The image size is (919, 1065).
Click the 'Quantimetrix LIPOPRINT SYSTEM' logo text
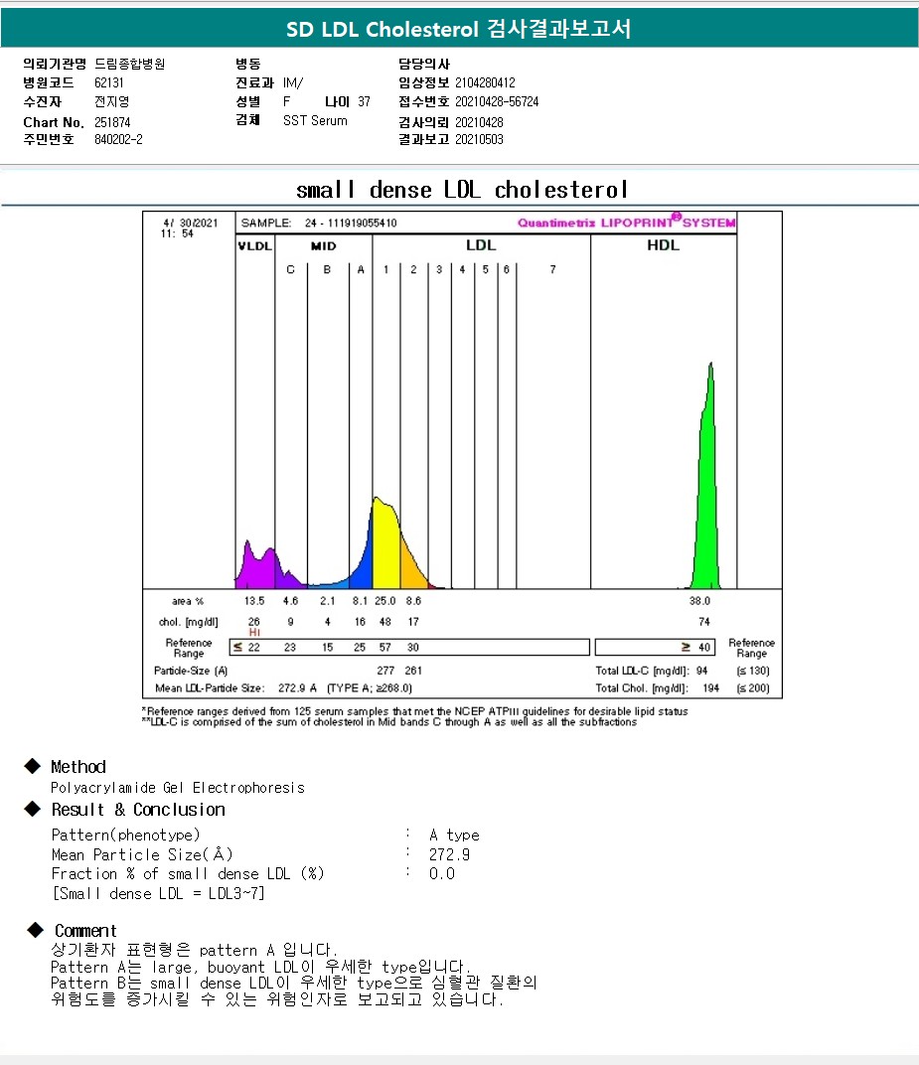pos(626,222)
